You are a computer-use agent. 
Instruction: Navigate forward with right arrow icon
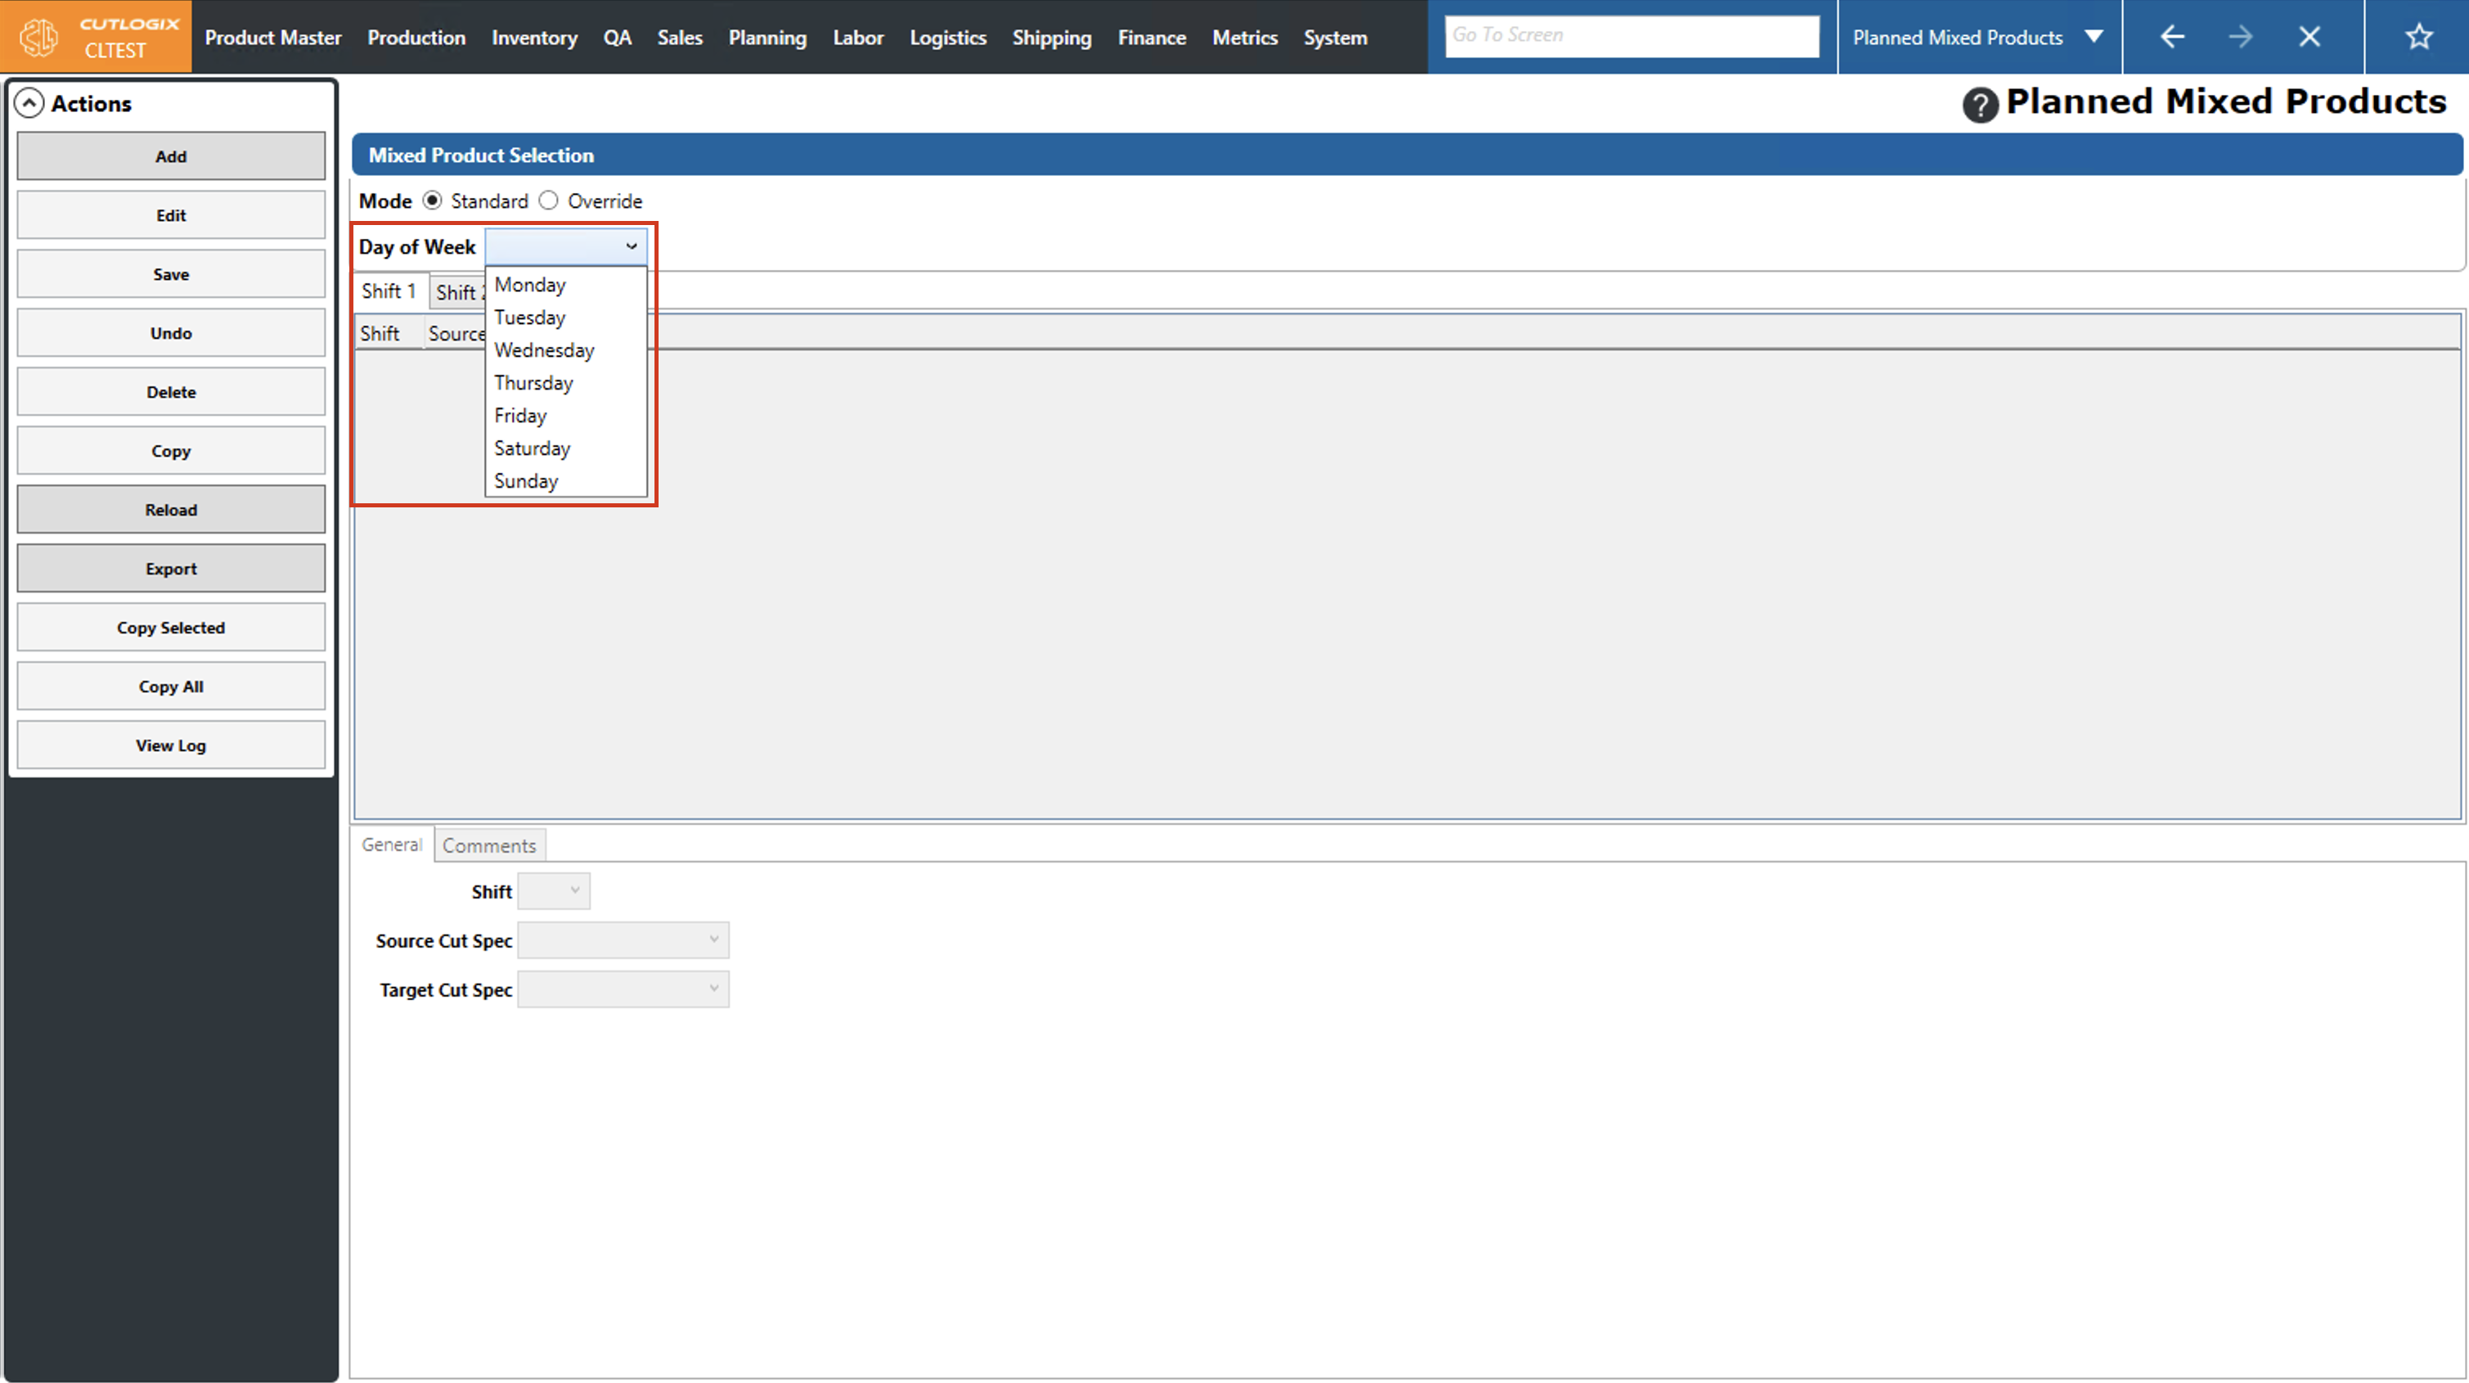(x=2240, y=38)
